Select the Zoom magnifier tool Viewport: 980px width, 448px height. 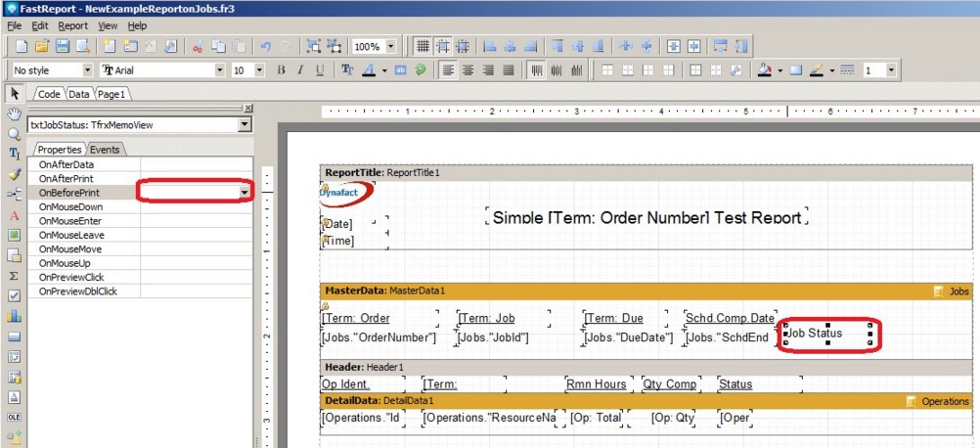coord(14,134)
